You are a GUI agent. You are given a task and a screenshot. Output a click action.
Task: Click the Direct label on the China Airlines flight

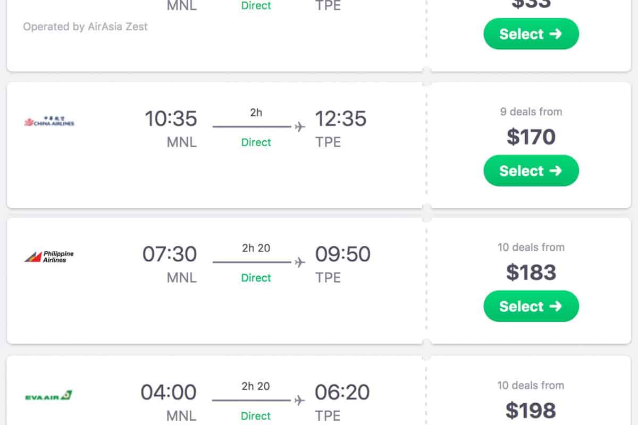(x=256, y=142)
